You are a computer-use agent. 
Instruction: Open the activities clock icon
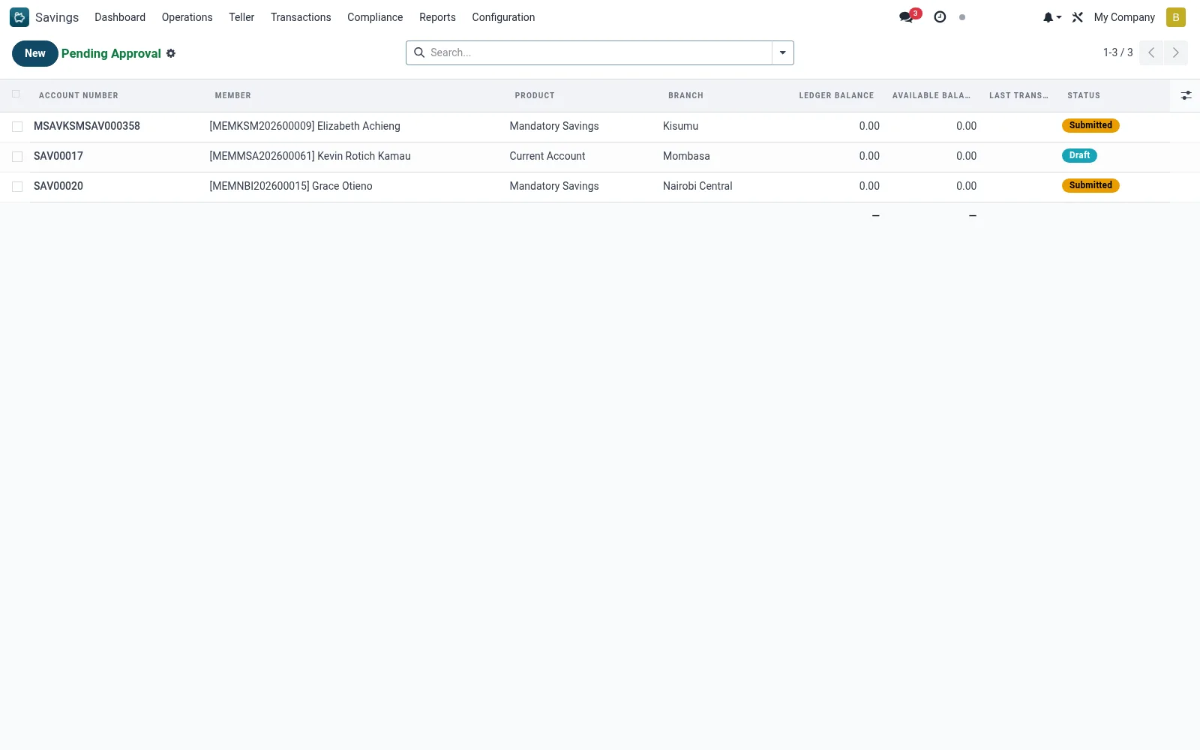940,17
